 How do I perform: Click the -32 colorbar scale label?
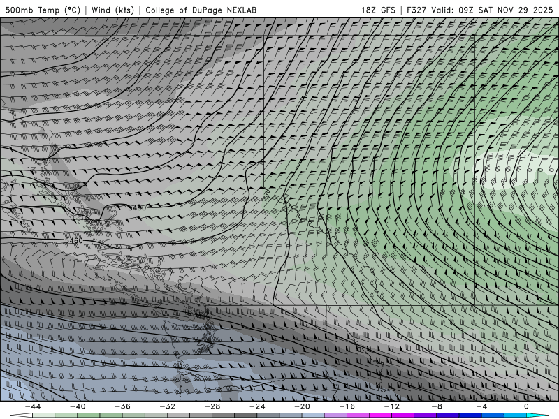(168, 406)
